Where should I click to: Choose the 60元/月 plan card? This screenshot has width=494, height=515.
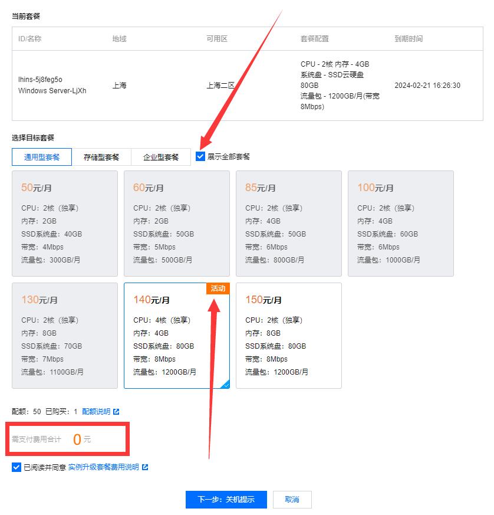pyautogui.click(x=176, y=224)
